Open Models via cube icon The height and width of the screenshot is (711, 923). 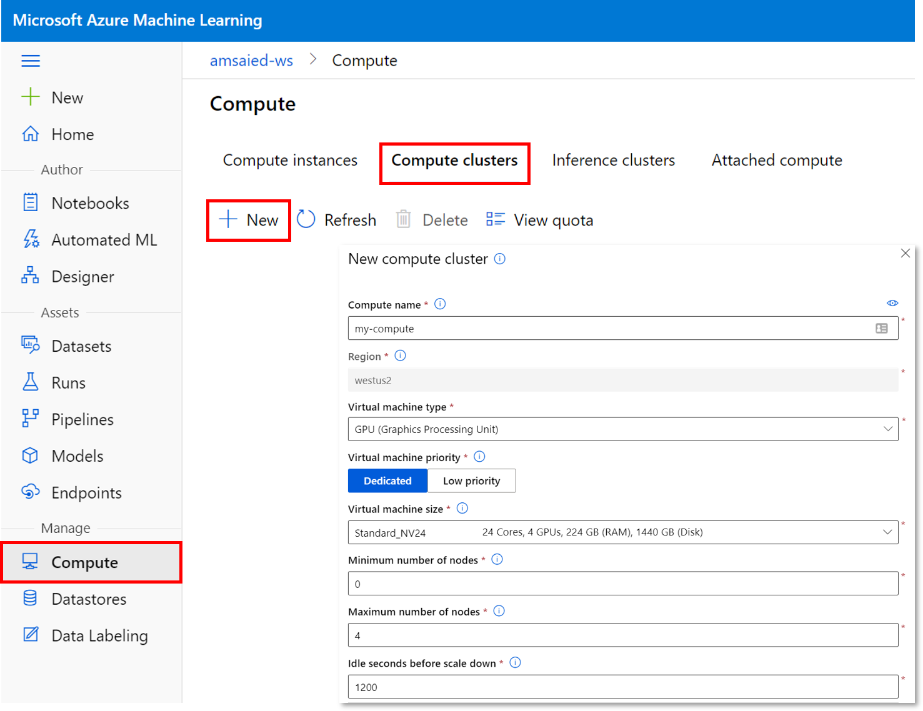[30, 455]
